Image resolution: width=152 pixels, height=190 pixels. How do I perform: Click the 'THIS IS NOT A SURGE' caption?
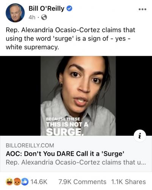click(x=67, y=128)
